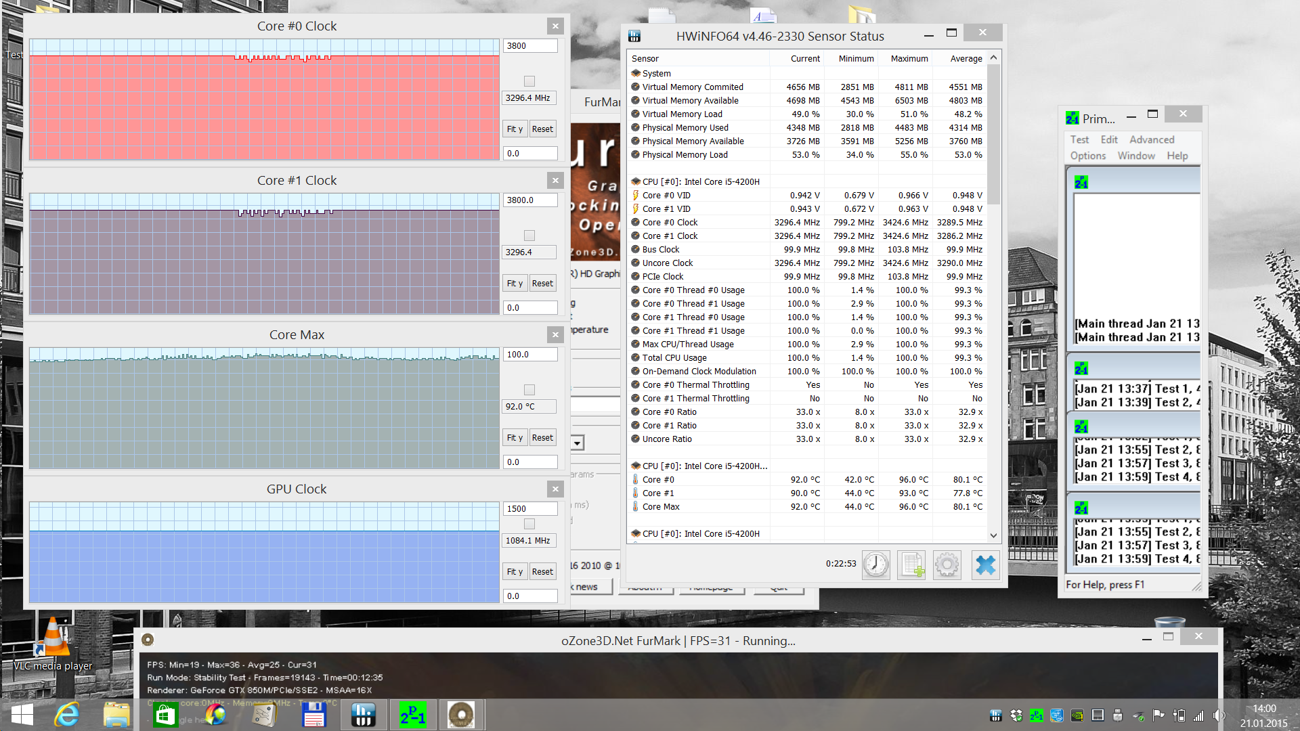Screen dimensions: 1300x731
Task: Toggle checkbox in Core #0 Clock graph
Action: point(529,81)
